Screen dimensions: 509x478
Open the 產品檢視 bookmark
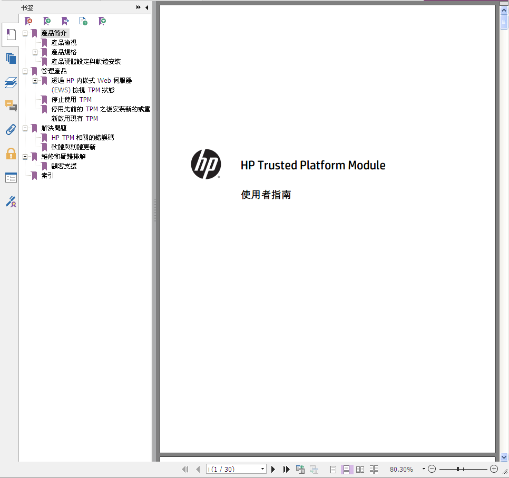point(64,43)
